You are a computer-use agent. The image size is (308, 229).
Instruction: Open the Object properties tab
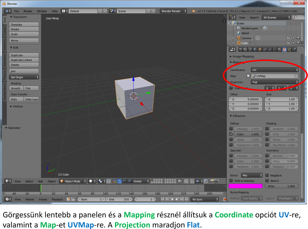click(260, 49)
